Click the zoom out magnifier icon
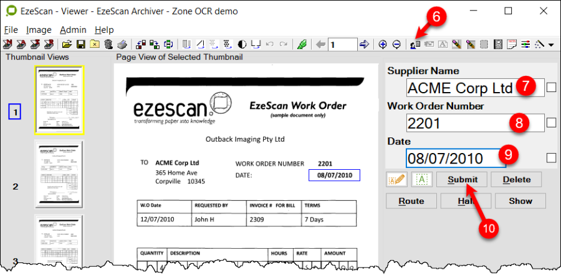This screenshot has height=278, width=561. click(x=396, y=44)
